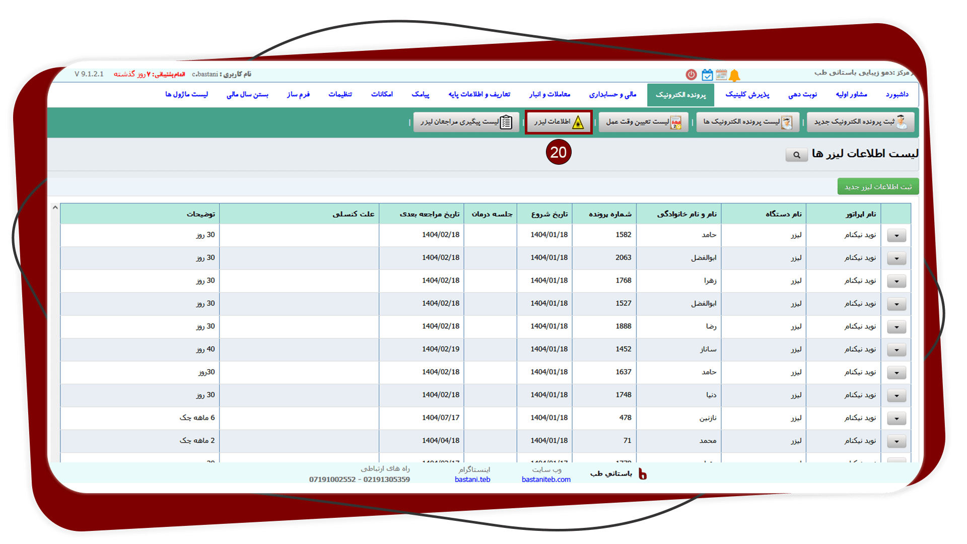967x544 pixels.
Task: Open the blue calendar checkmark icon
Action: 707,75
